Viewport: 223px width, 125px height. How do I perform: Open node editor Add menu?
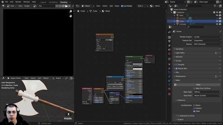(111, 6)
